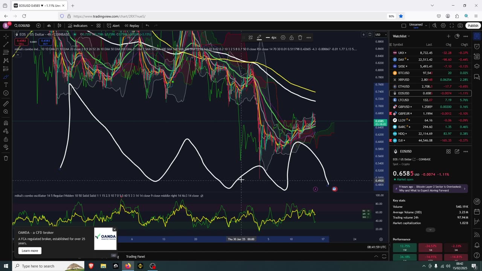The height and width of the screenshot is (271, 482).
Task: Open the layout setup square icon
Action: [404, 26]
